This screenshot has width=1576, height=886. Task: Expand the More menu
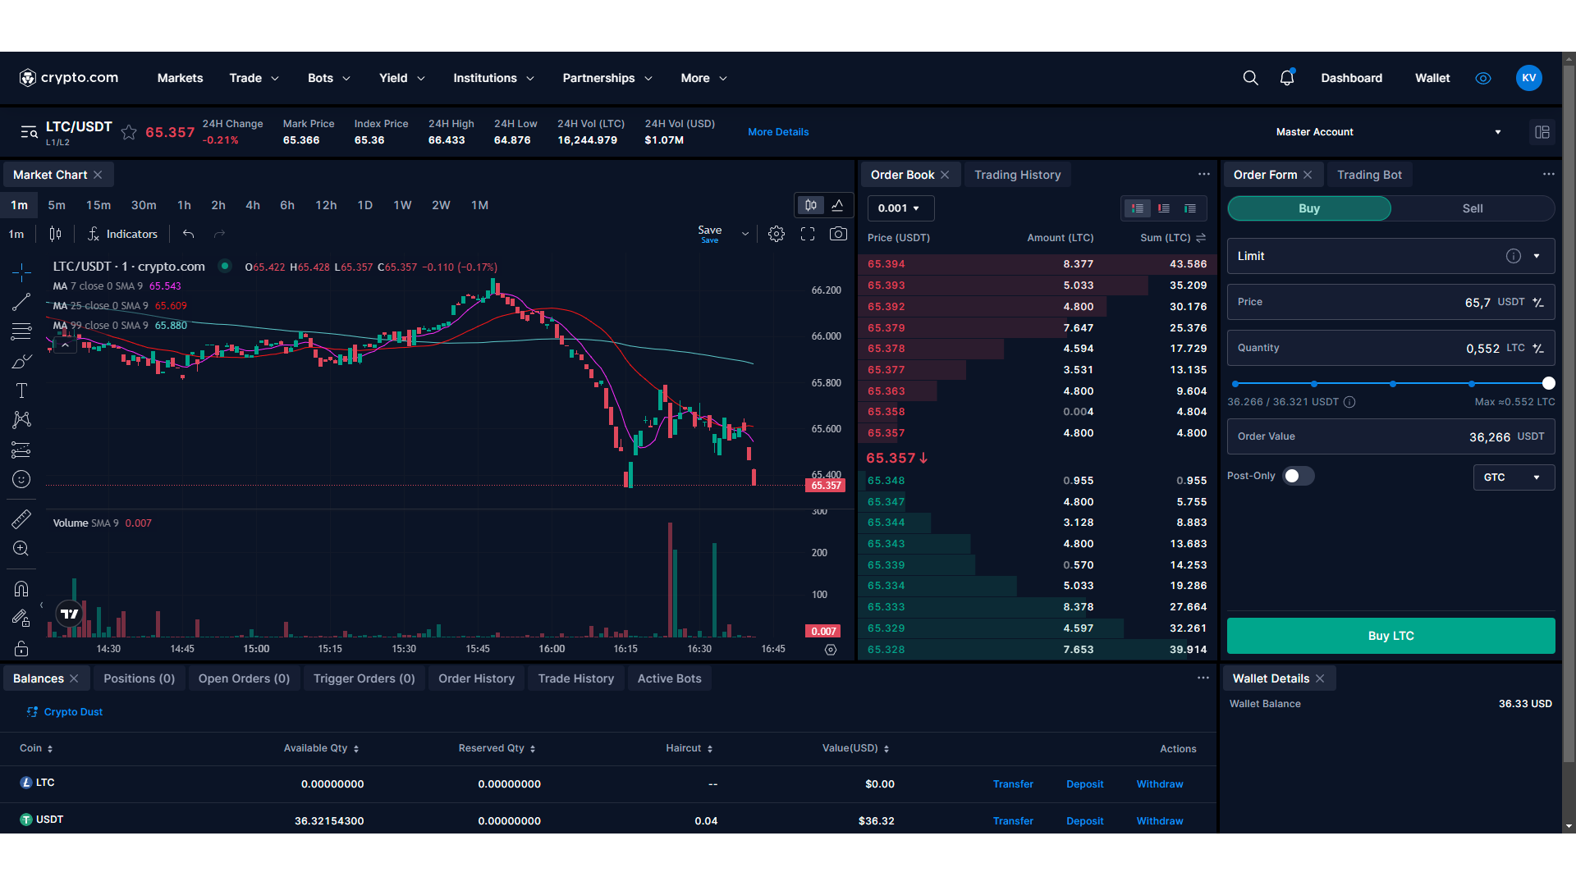[703, 78]
